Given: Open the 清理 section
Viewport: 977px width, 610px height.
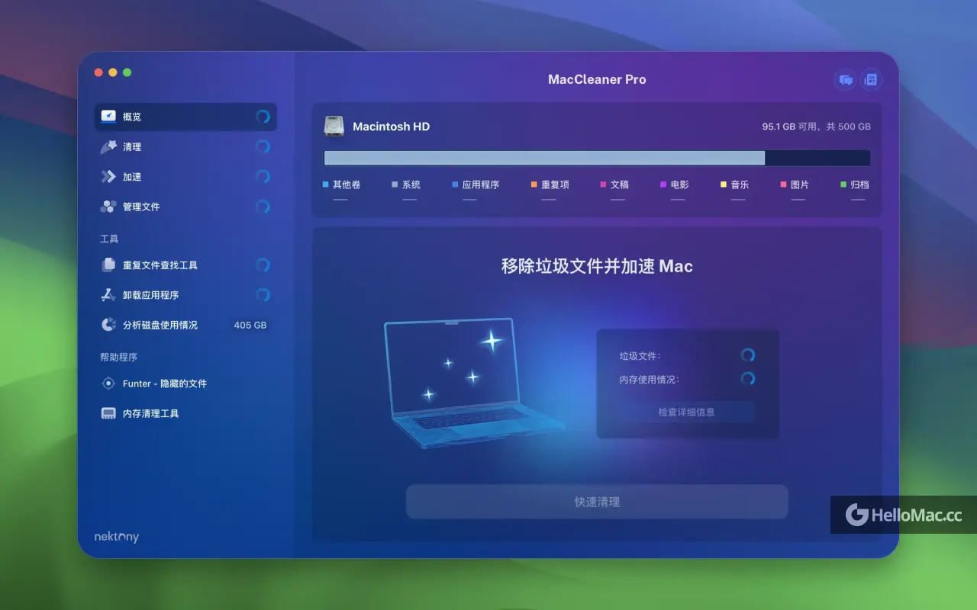Looking at the screenshot, I should (185, 146).
